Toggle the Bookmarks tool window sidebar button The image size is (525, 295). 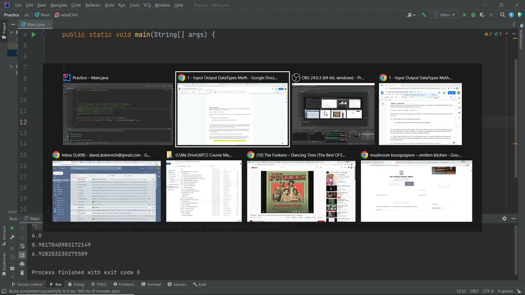pos(4,264)
